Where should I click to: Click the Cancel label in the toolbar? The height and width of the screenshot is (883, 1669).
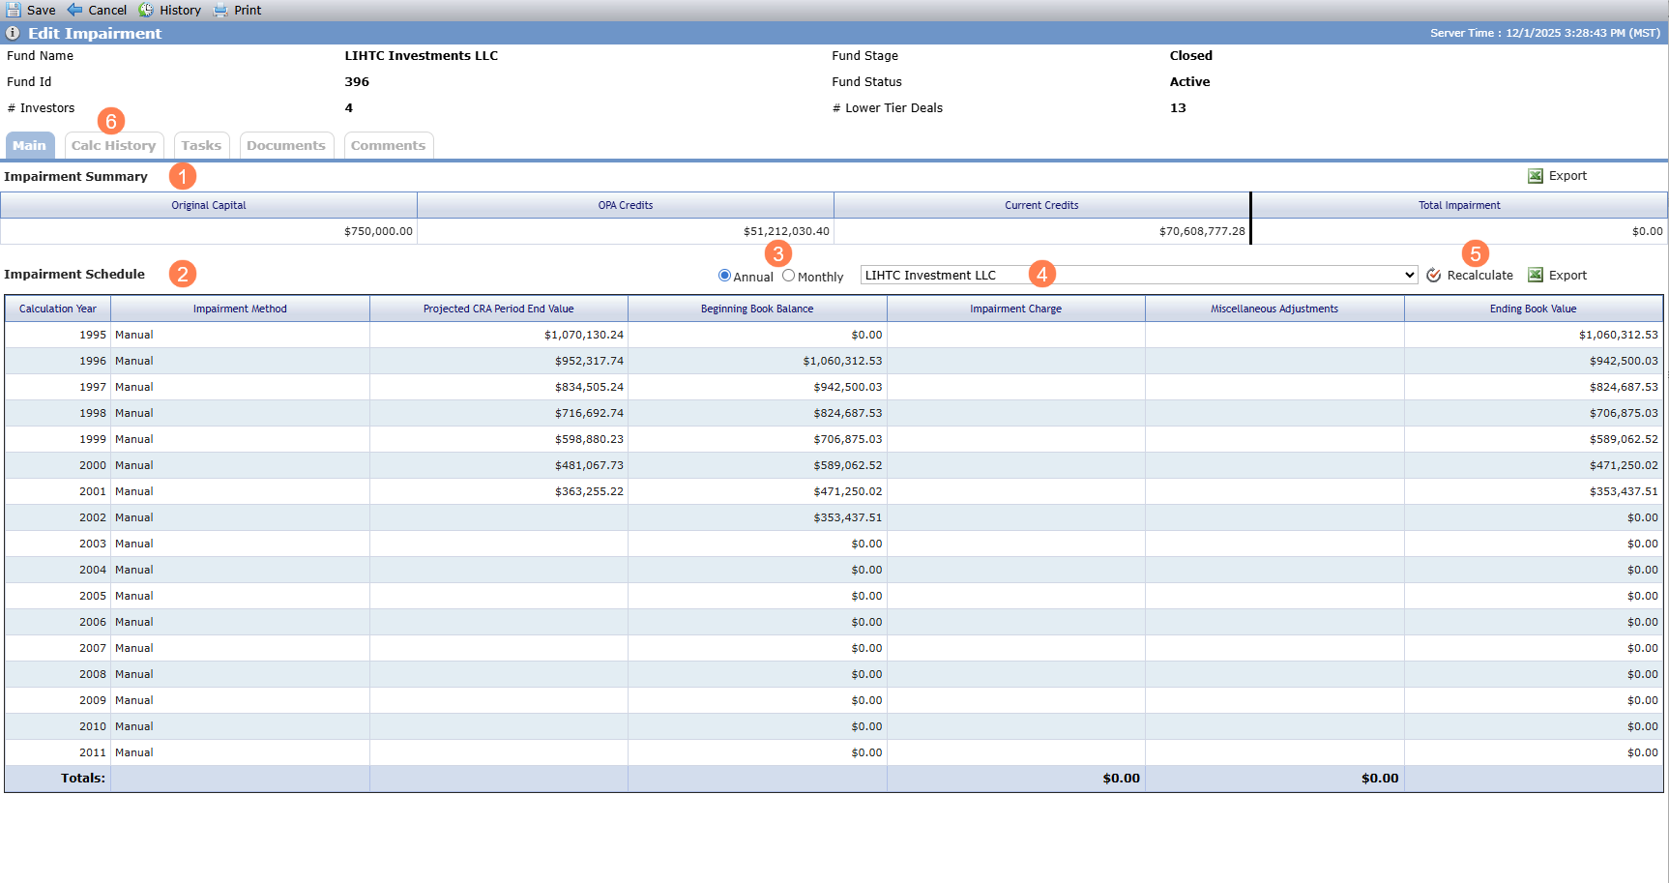pos(107,10)
